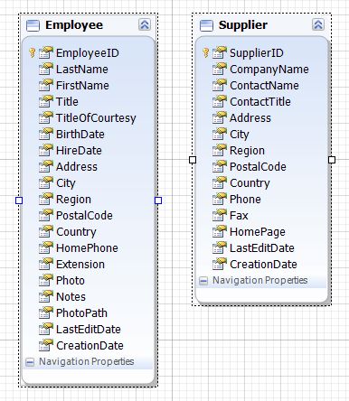
Task: Select City property in Supplier entity
Action: tap(240, 135)
